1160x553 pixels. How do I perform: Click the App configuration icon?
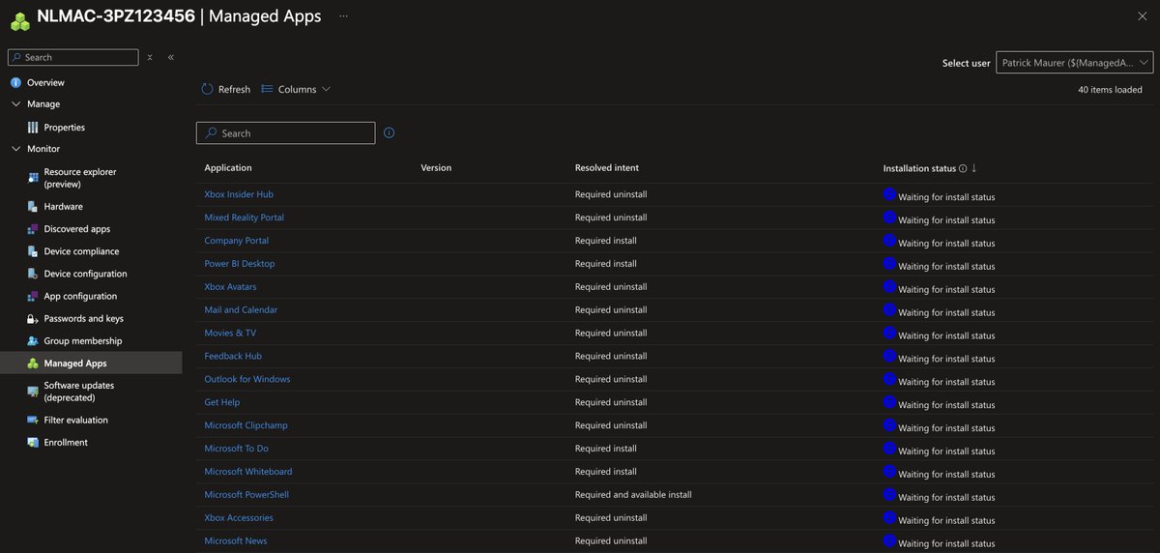pos(33,297)
